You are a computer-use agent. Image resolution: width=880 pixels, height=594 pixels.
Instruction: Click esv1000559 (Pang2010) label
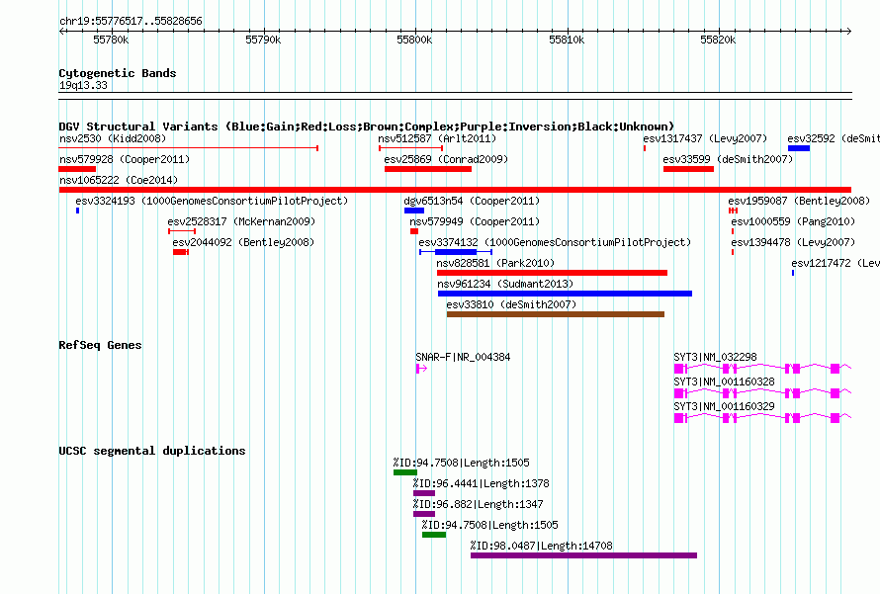point(793,221)
